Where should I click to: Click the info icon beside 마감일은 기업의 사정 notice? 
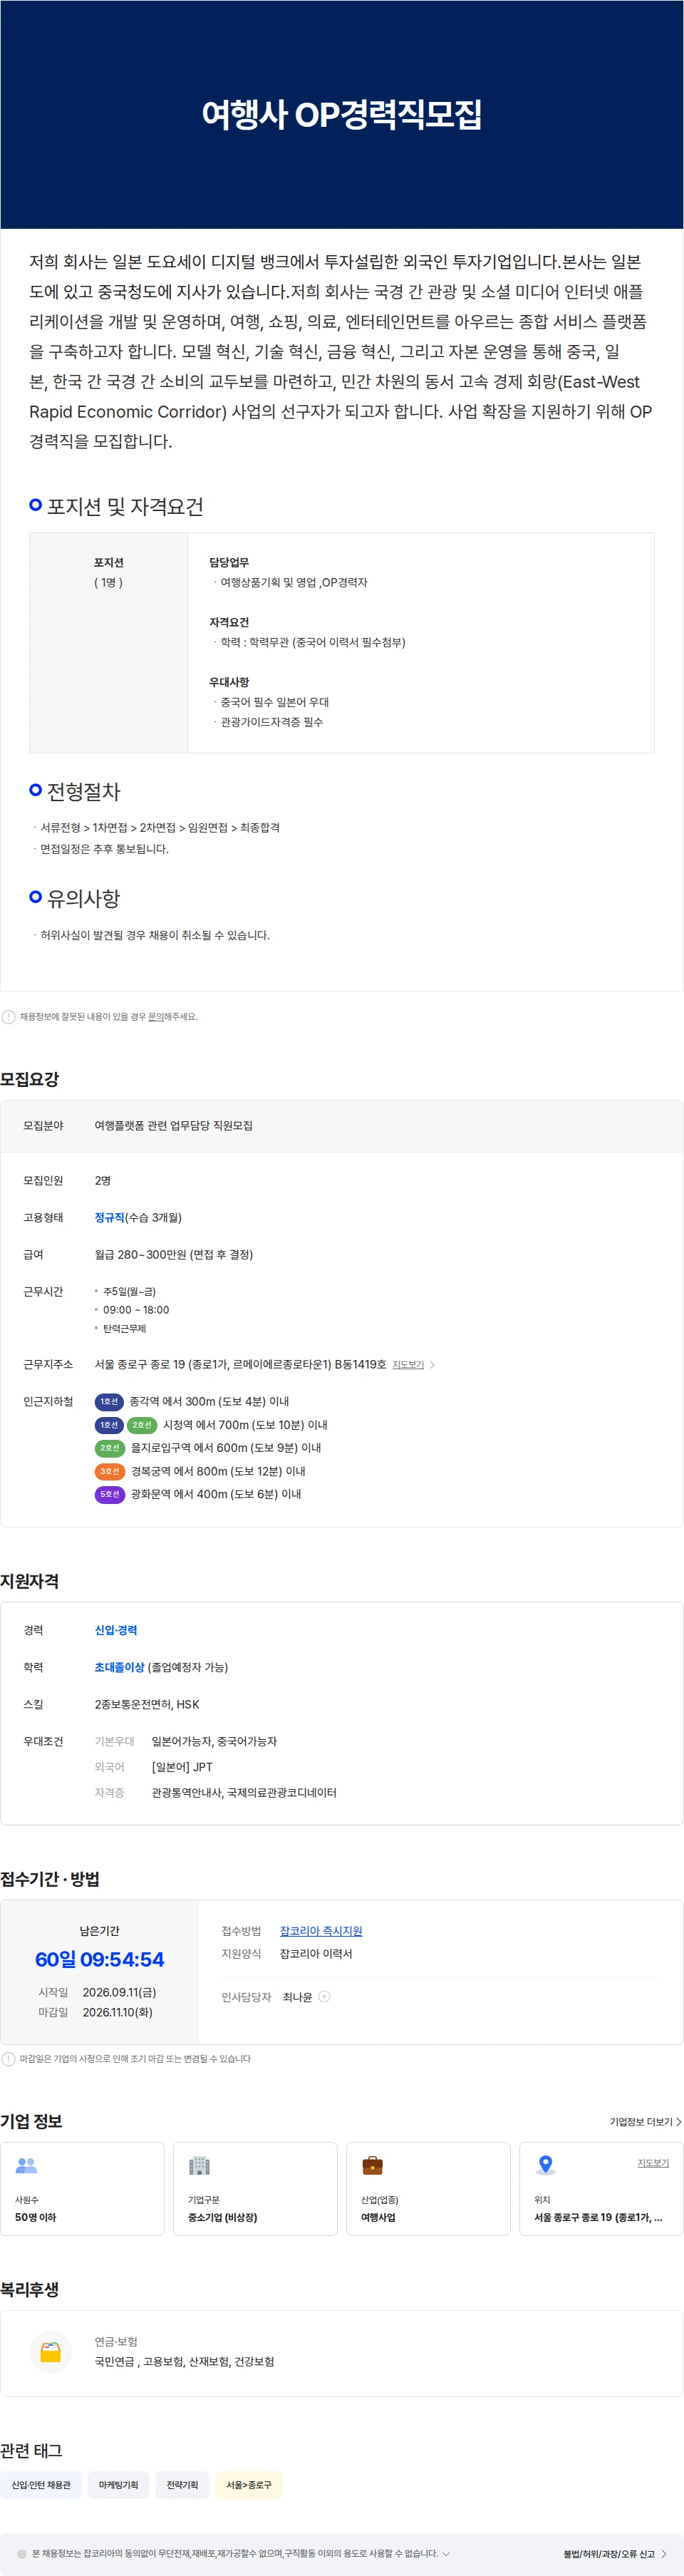(x=9, y=2059)
